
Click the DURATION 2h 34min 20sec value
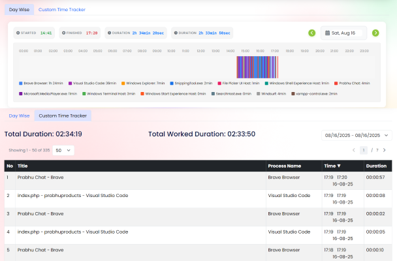[x=148, y=33]
